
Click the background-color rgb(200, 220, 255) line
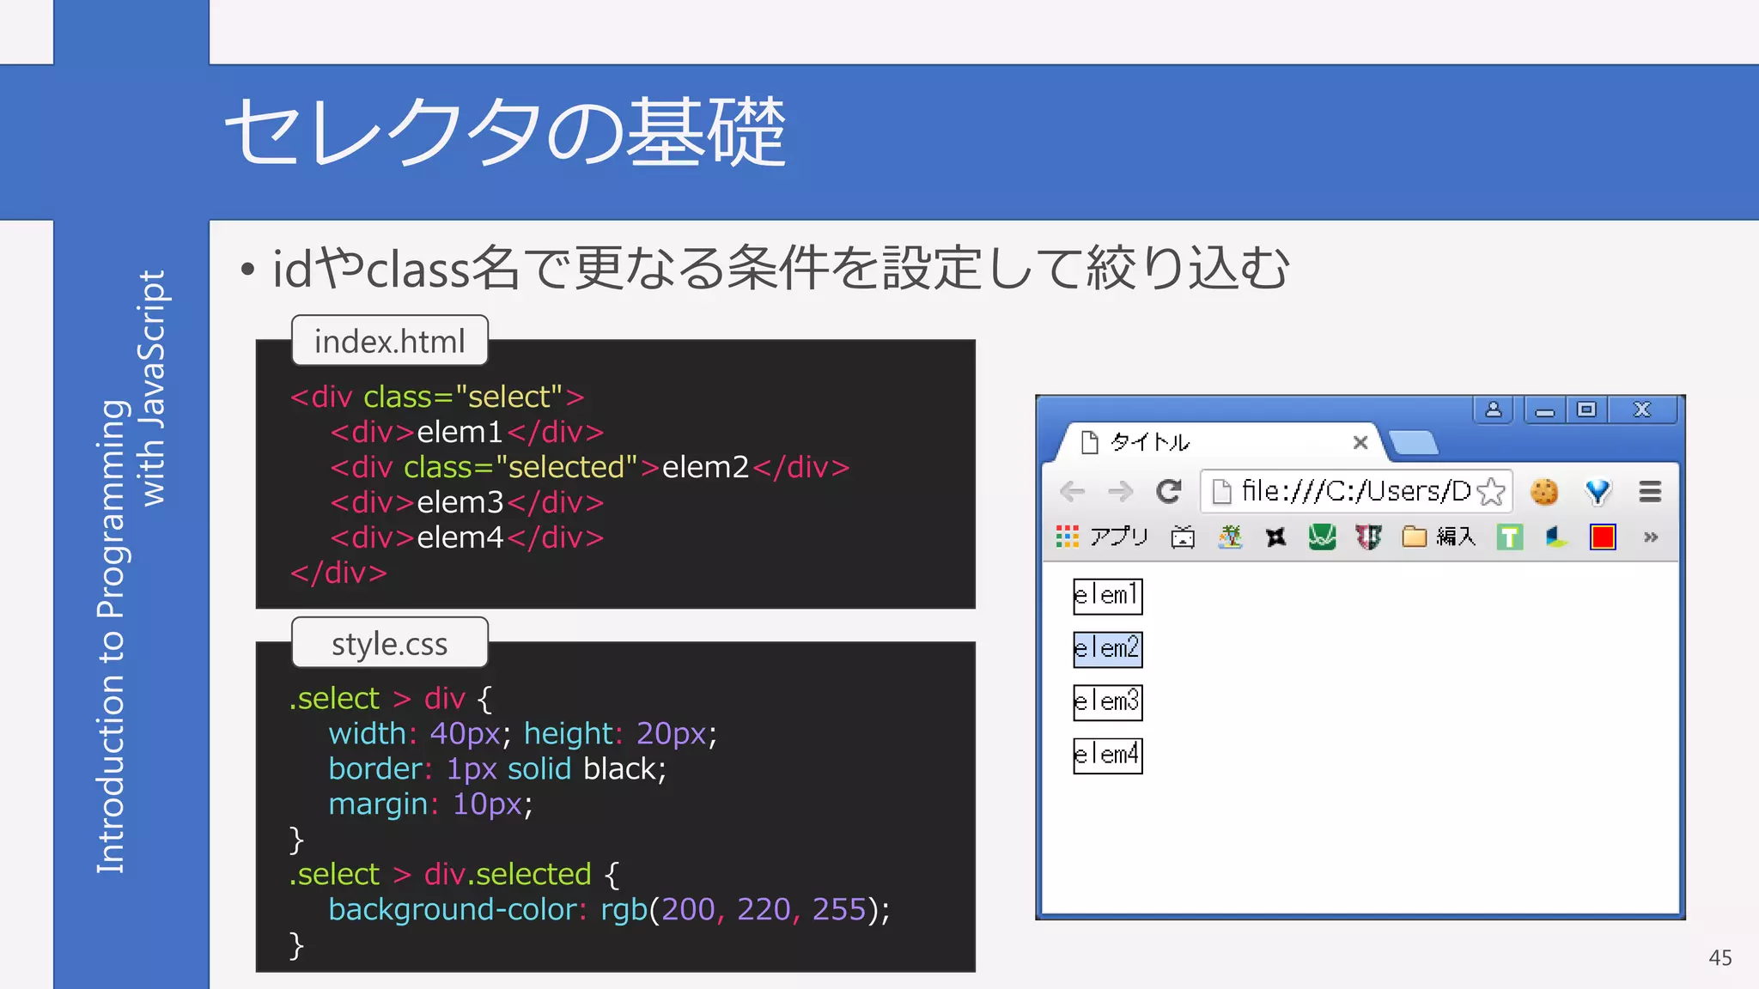tap(609, 909)
